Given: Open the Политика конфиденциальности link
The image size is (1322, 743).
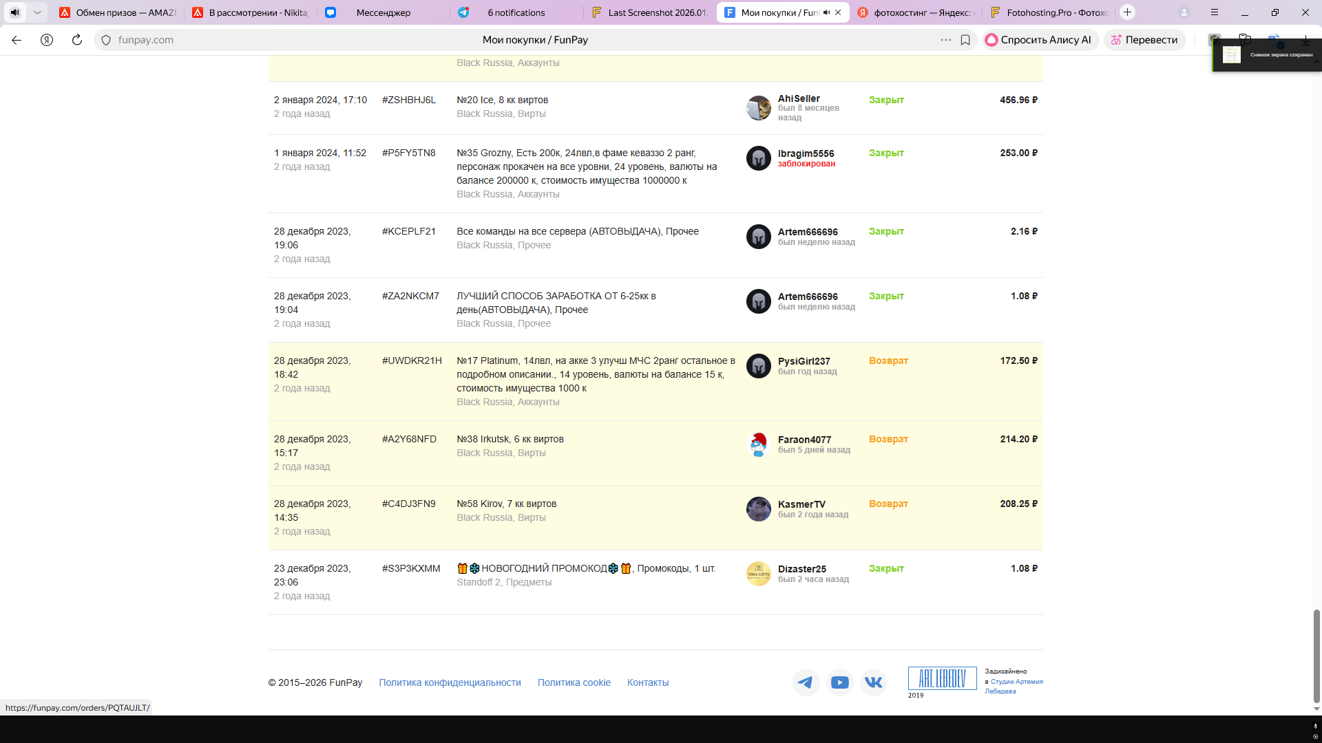Looking at the screenshot, I should [x=450, y=682].
